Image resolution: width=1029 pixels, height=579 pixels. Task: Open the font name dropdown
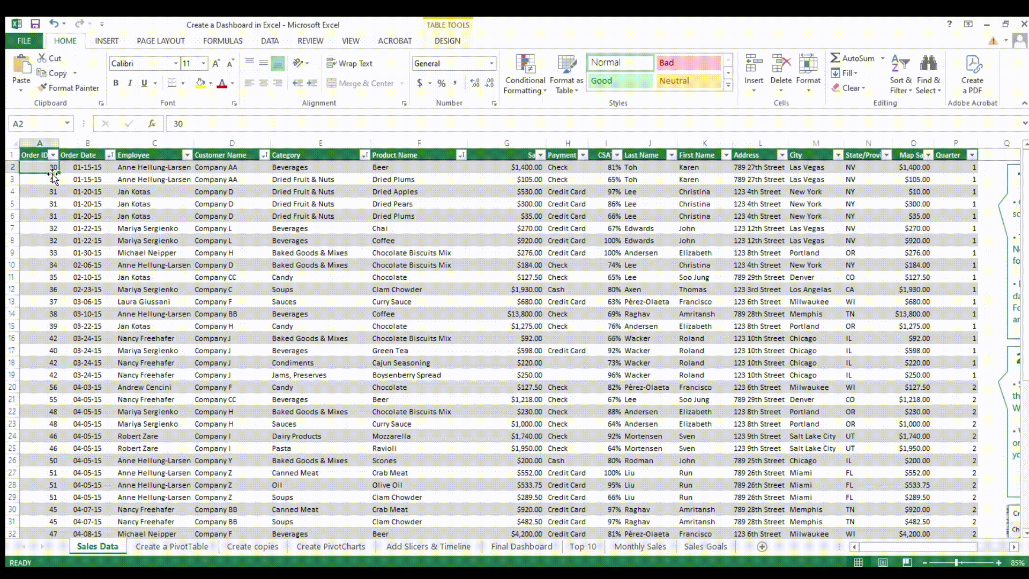[177, 63]
